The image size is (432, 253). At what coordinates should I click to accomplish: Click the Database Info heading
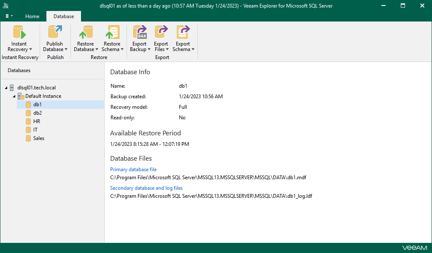coord(130,72)
